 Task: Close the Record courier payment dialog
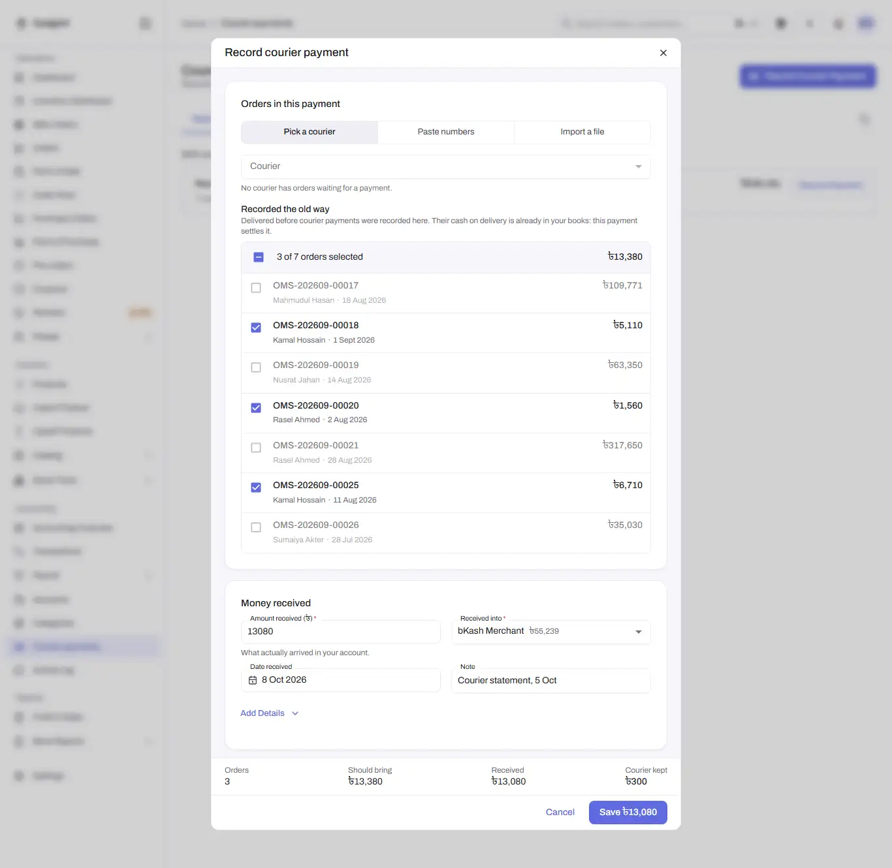663,53
